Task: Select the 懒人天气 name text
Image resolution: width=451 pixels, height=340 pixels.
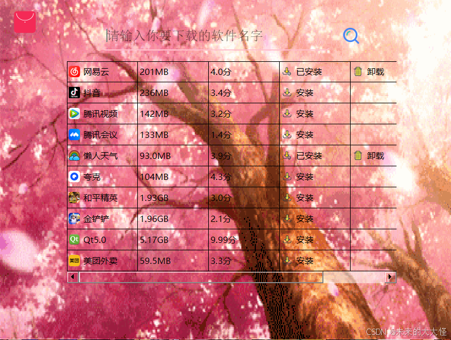Action: point(100,156)
